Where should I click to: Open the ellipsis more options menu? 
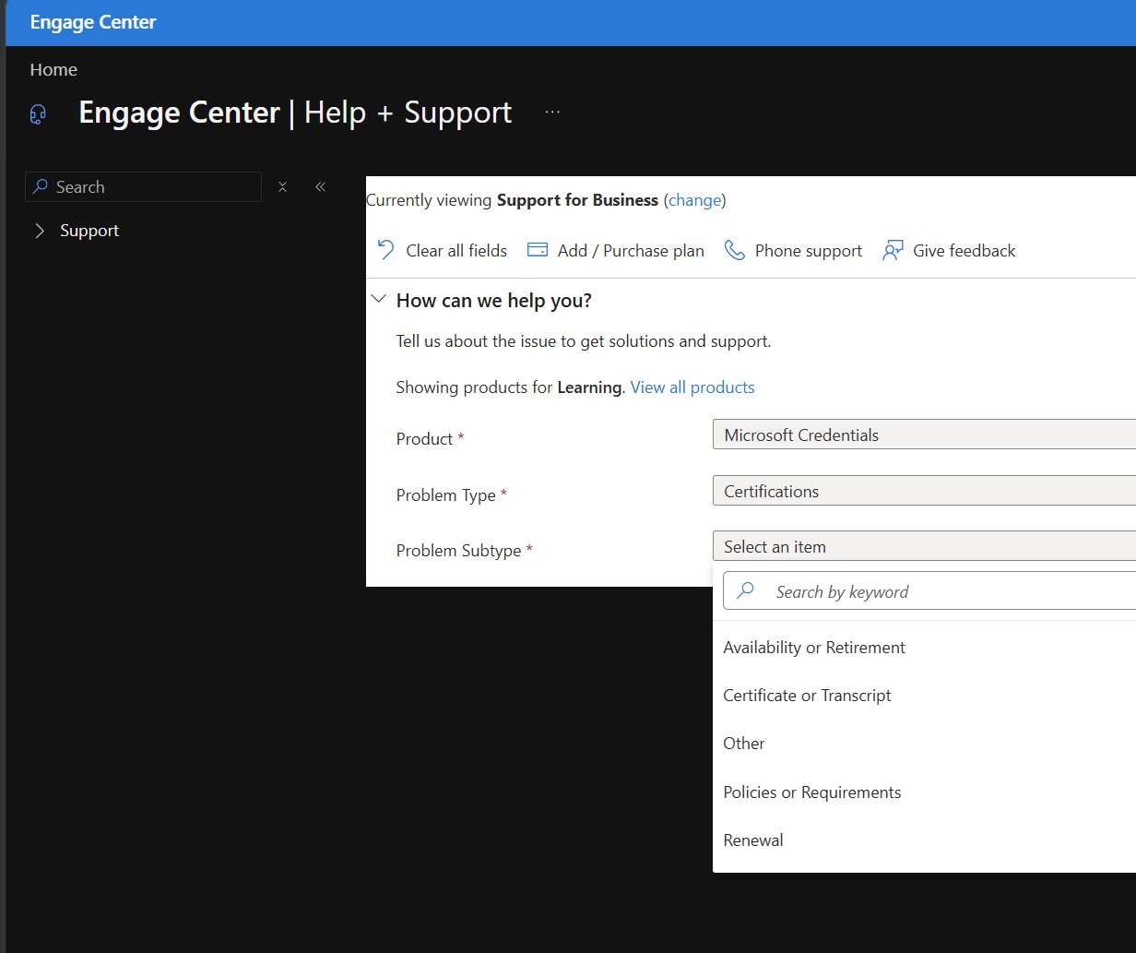pos(552,112)
